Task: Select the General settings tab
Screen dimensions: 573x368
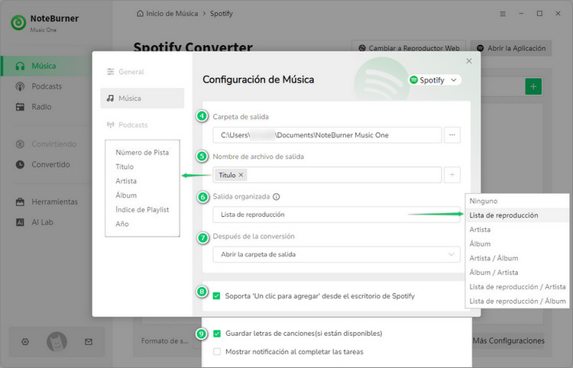Action: pyautogui.click(x=125, y=72)
